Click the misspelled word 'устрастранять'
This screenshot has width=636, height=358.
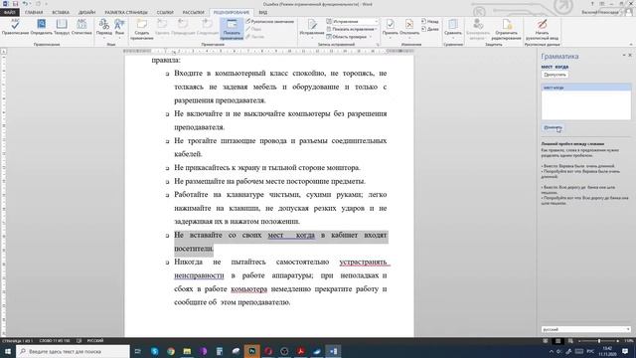363,263
